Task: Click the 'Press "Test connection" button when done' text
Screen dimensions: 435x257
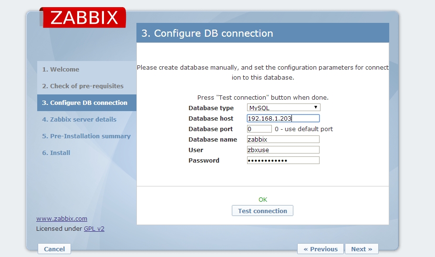Action: 263,98
